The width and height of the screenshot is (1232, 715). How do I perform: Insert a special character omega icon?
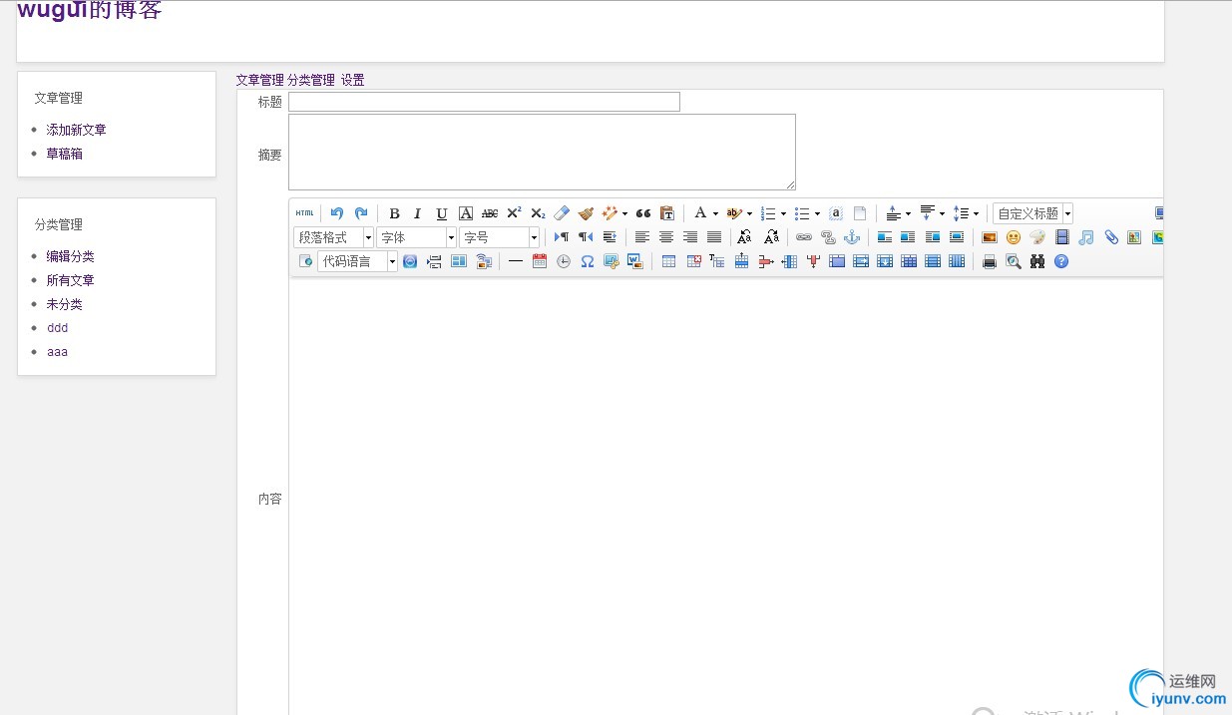tap(588, 261)
